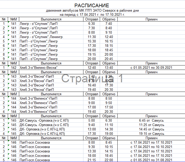
Task: Select route 141 departure time 15:30
Action: click(92, 41)
